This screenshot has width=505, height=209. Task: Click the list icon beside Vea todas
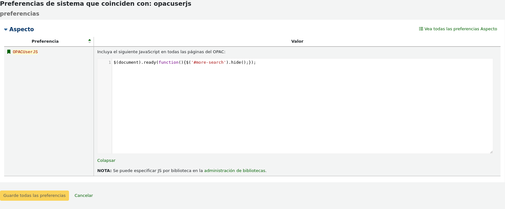click(421, 29)
